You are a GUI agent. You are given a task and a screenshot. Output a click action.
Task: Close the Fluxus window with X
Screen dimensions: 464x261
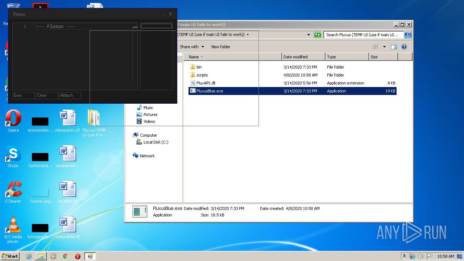[x=170, y=14]
